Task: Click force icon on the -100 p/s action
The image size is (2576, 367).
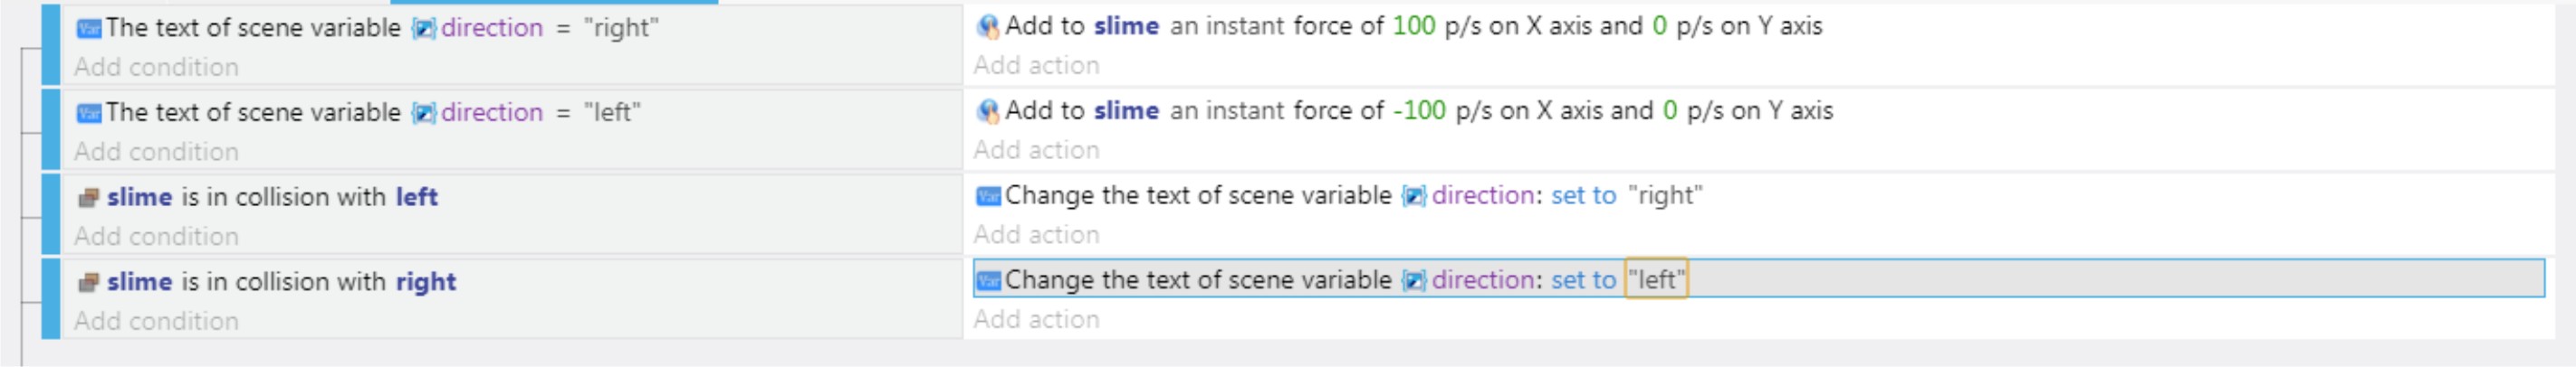Action: click(x=988, y=112)
